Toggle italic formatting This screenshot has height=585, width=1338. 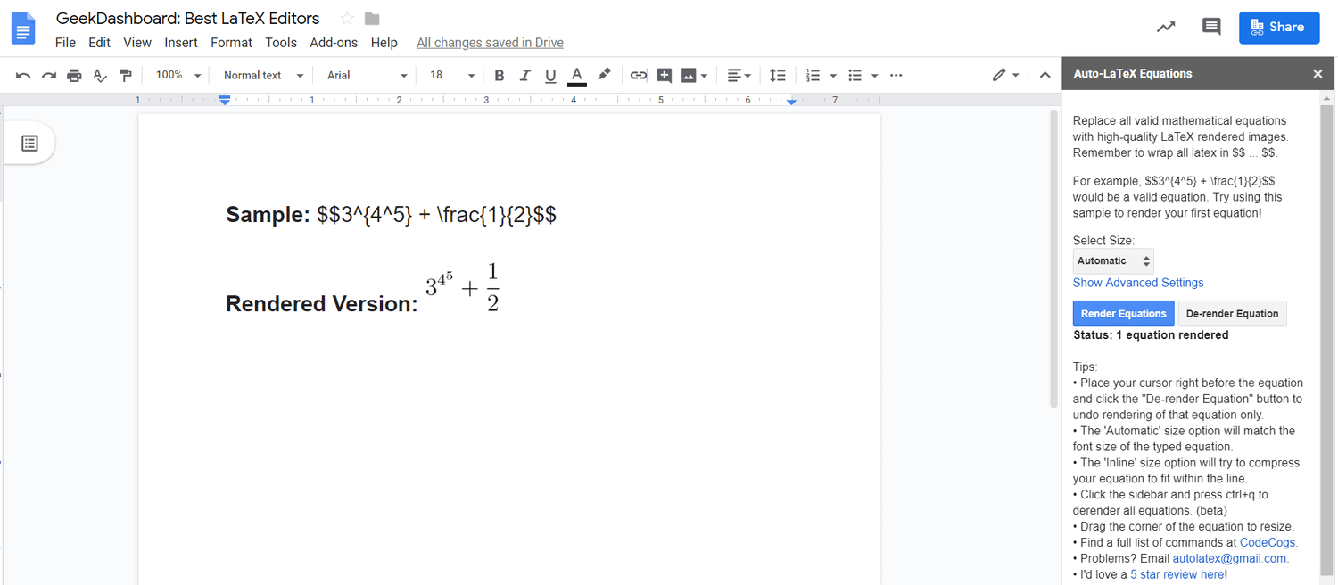(524, 76)
